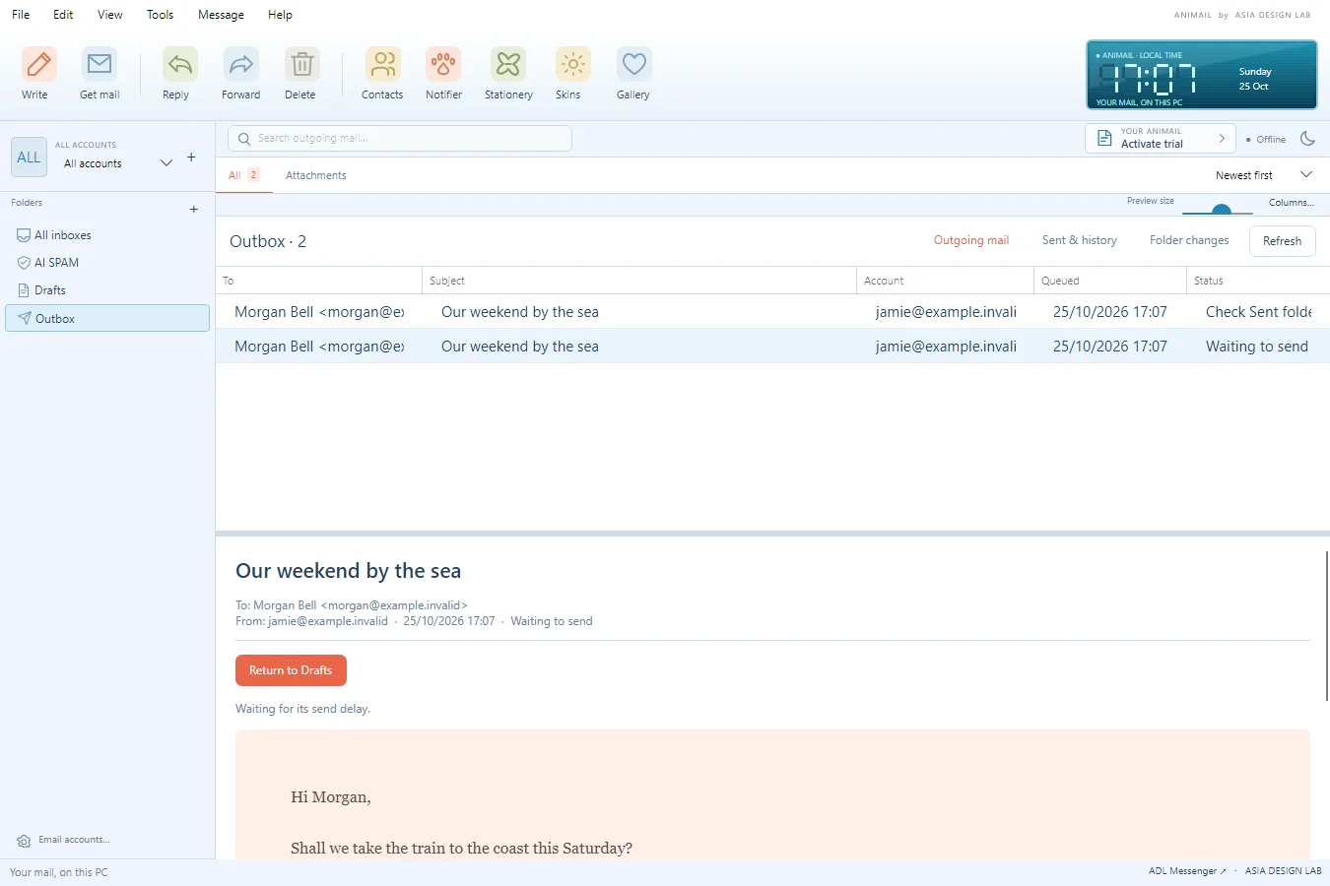Open the Skins sun icon
This screenshot has width=1330, height=886.
[573, 65]
